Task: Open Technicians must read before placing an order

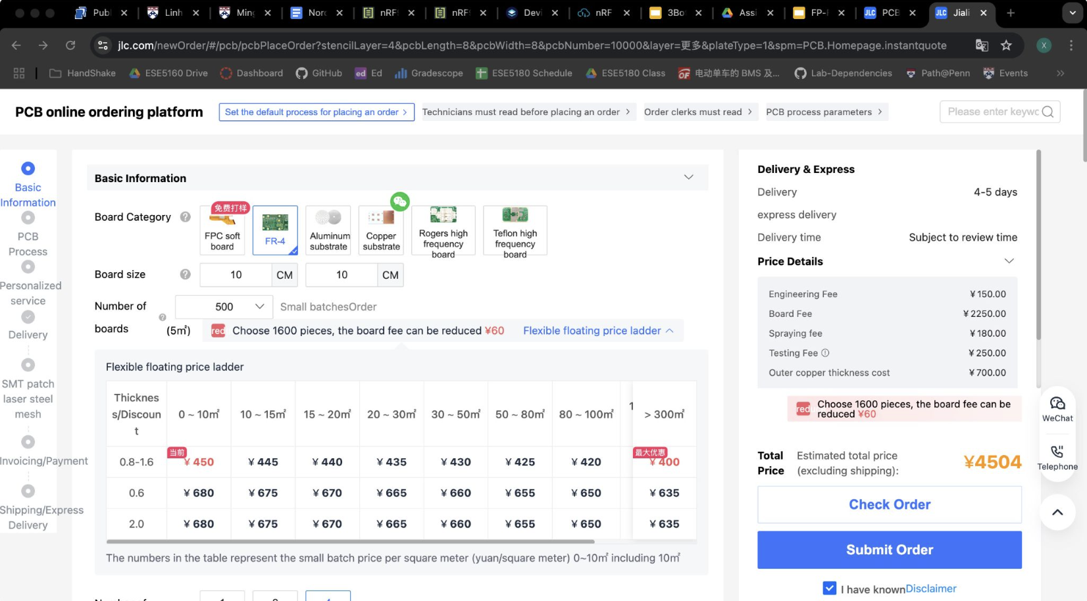Action: [x=526, y=112]
